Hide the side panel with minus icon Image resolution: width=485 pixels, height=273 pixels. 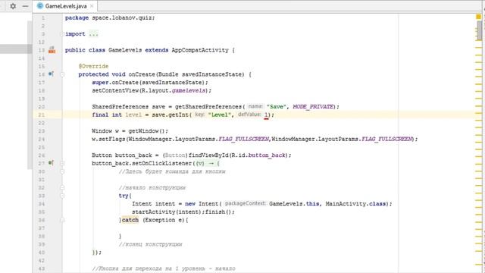click(25, 6)
